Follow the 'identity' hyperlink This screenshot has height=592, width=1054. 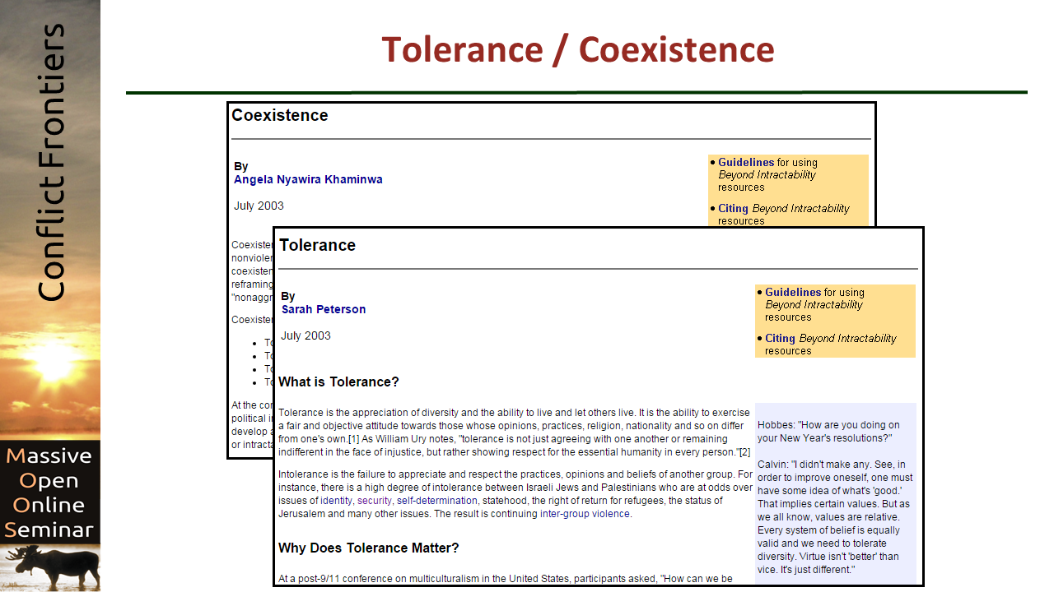(x=336, y=501)
